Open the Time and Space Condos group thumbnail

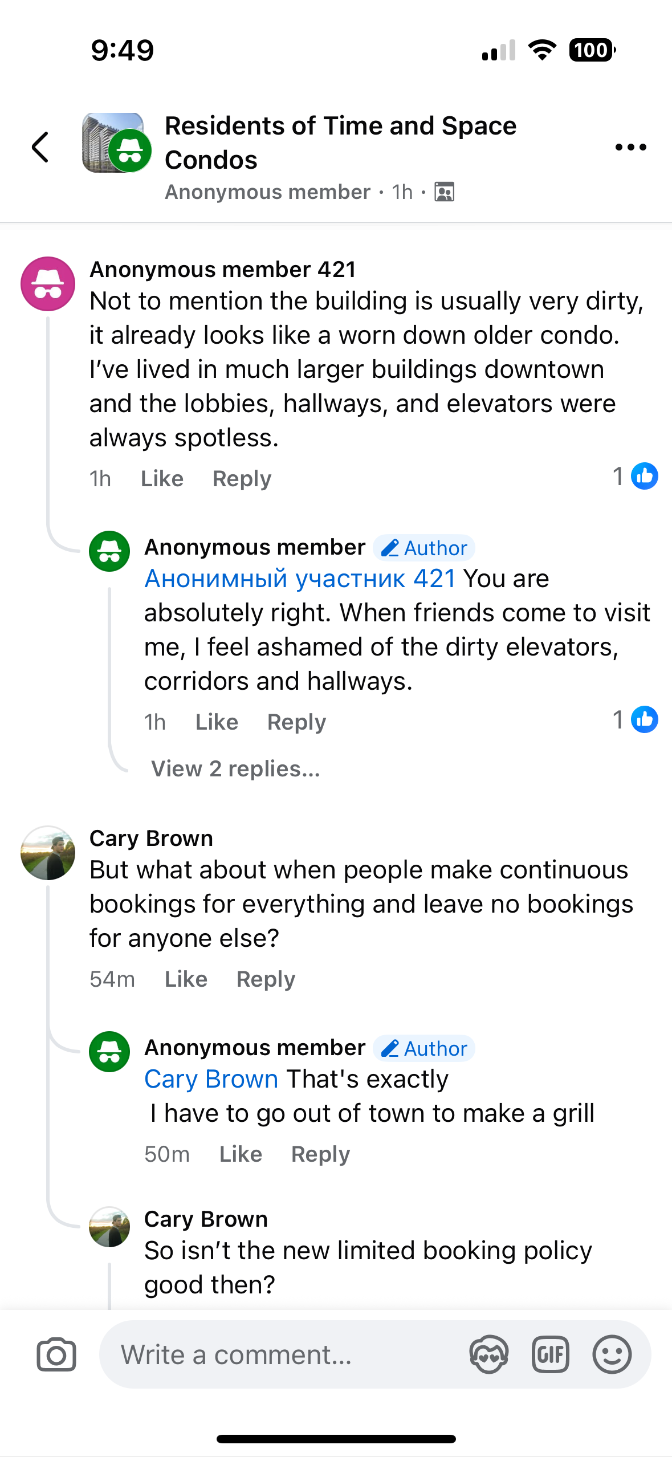coord(113,143)
